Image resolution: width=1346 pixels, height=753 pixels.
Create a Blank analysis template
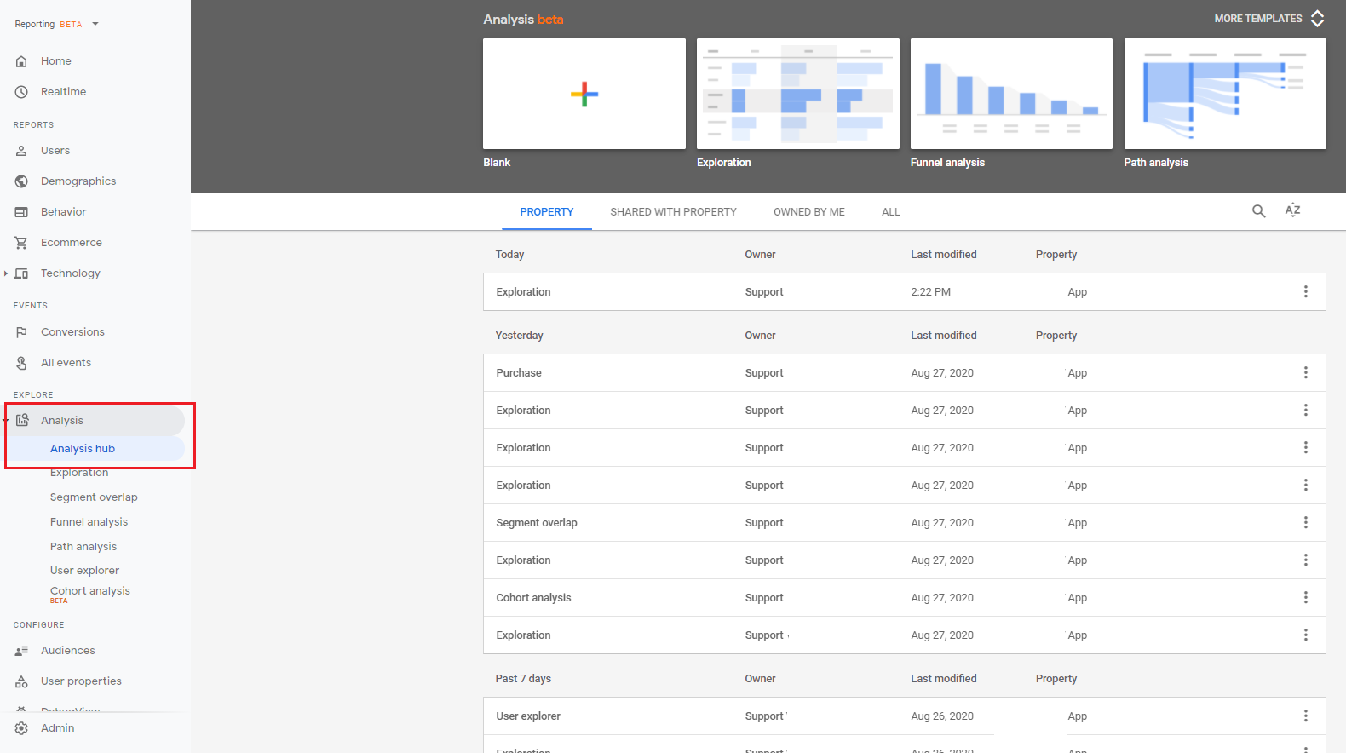coord(584,94)
